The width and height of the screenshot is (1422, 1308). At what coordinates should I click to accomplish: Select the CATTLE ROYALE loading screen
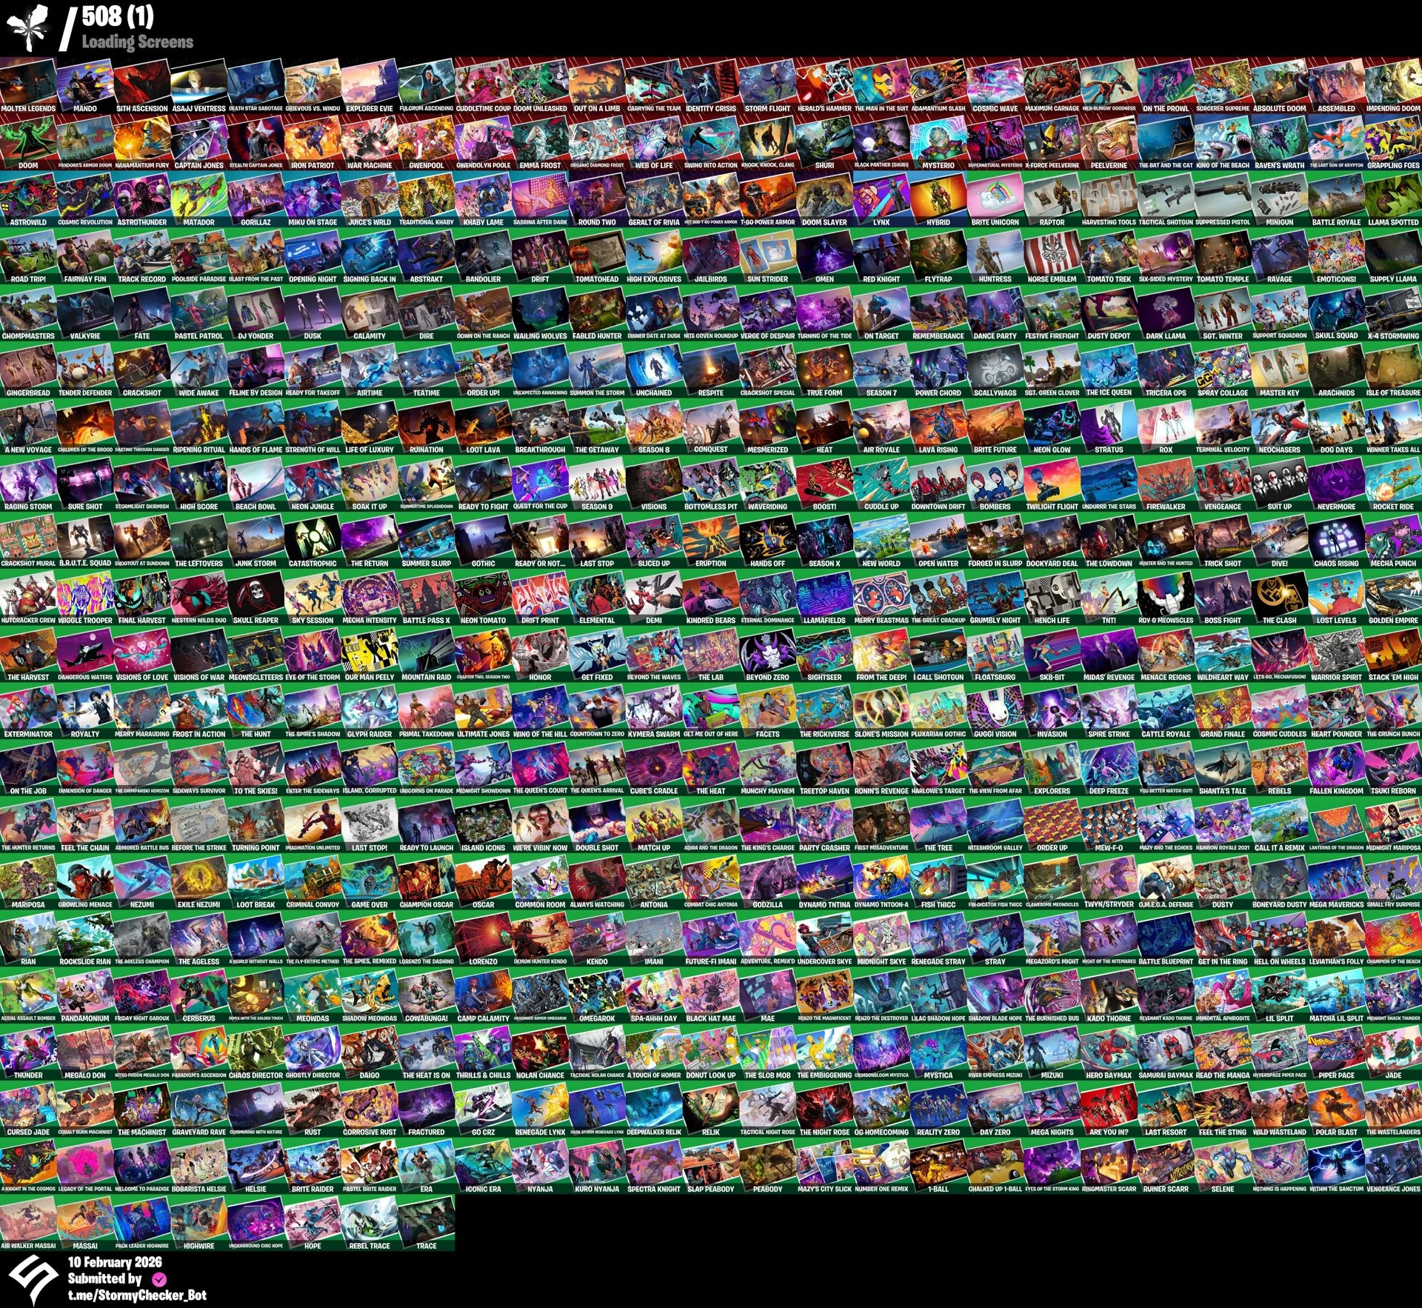tap(1166, 710)
